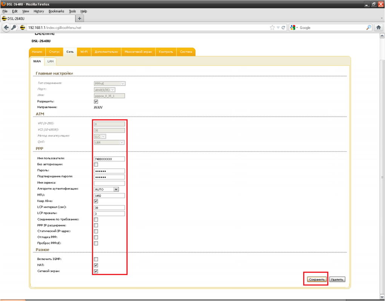Bookmark page with the star icon

click(x=272, y=28)
